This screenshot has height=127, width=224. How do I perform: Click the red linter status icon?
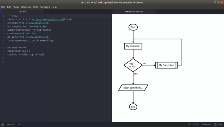pos(2,125)
